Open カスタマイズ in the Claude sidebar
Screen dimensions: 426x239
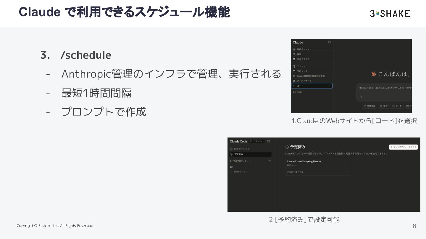coord(301,59)
